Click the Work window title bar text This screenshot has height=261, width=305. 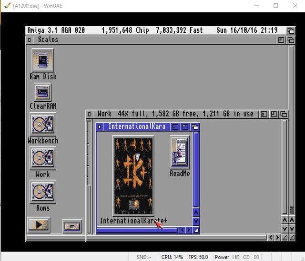(x=175, y=114)
